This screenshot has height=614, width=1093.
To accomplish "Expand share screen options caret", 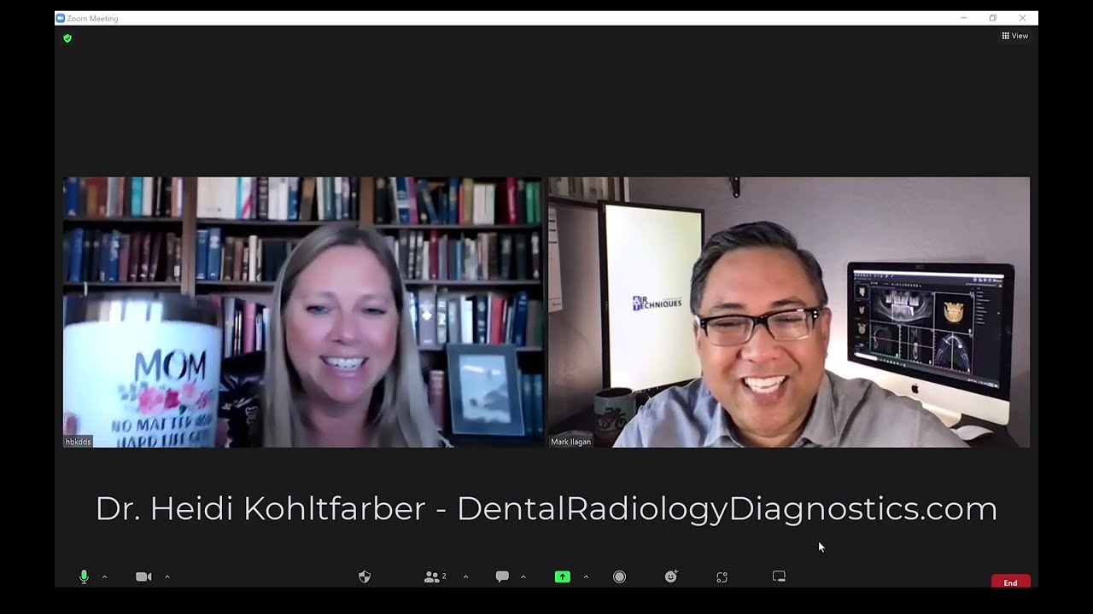I will [586, 577].
